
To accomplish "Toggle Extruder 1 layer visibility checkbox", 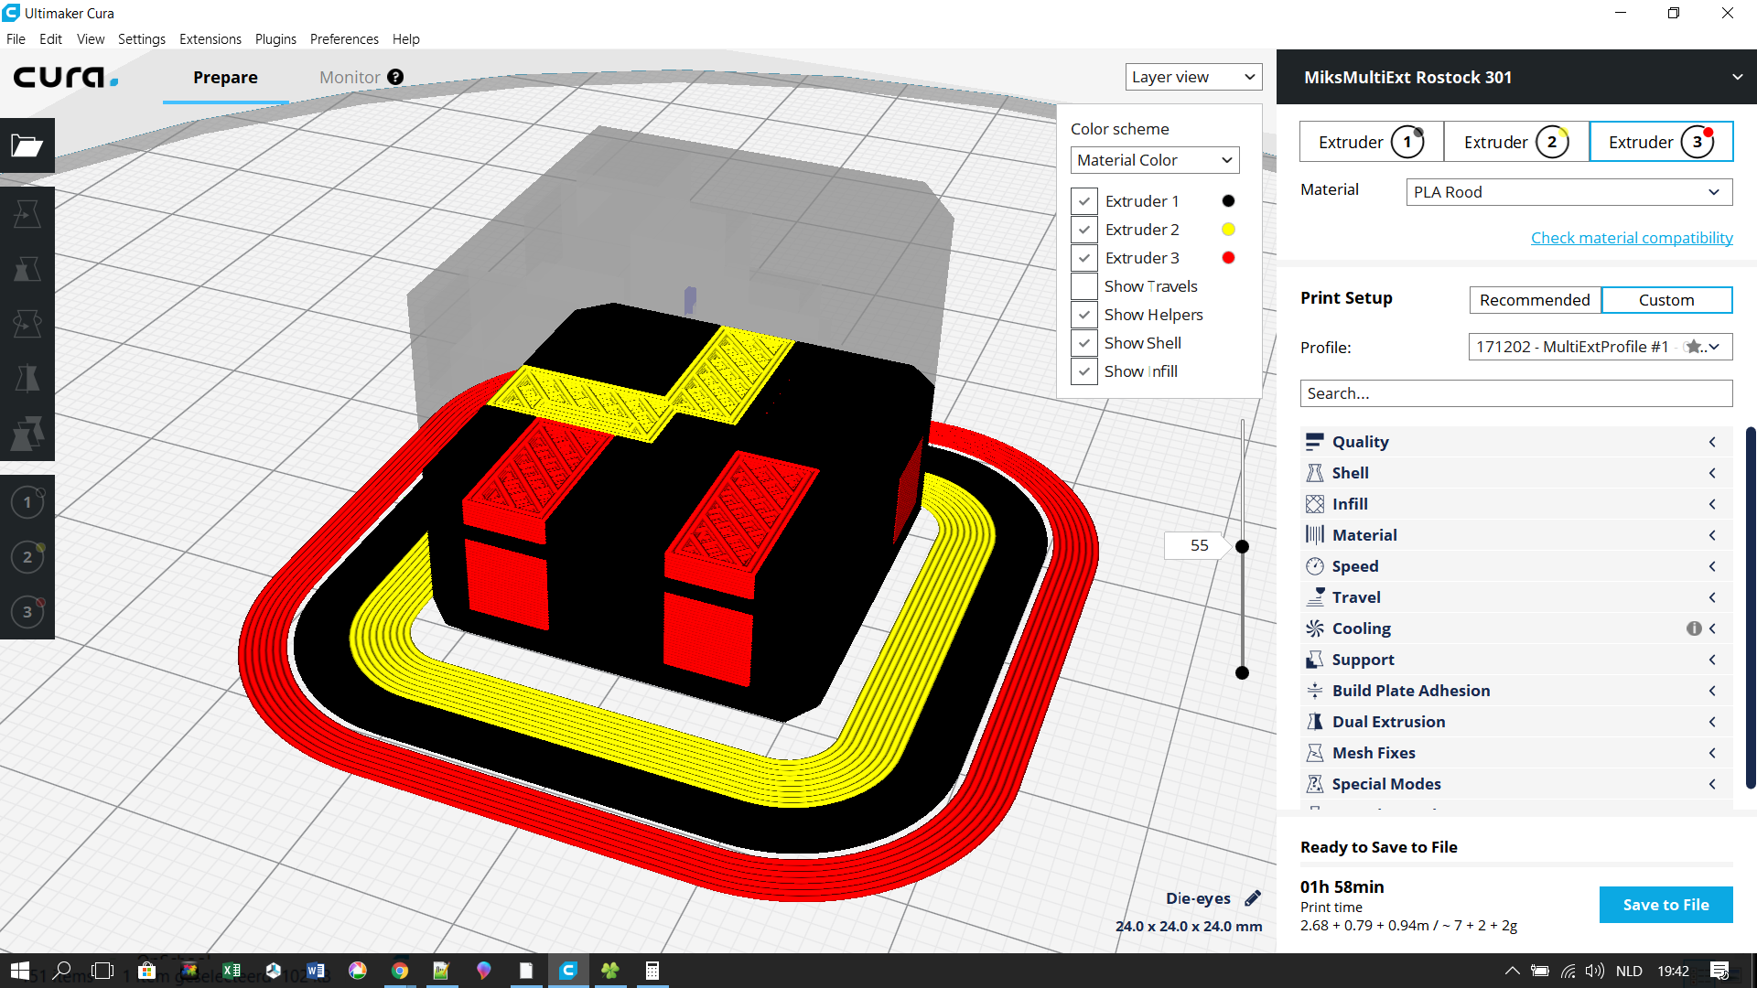I will tap(1084, 201).
